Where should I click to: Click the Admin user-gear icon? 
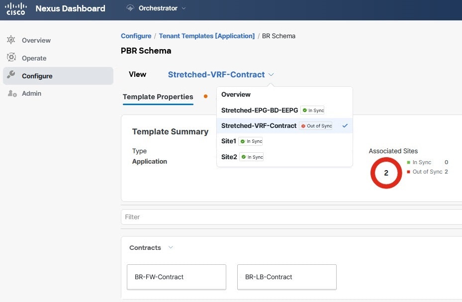(x=12, y=93)
